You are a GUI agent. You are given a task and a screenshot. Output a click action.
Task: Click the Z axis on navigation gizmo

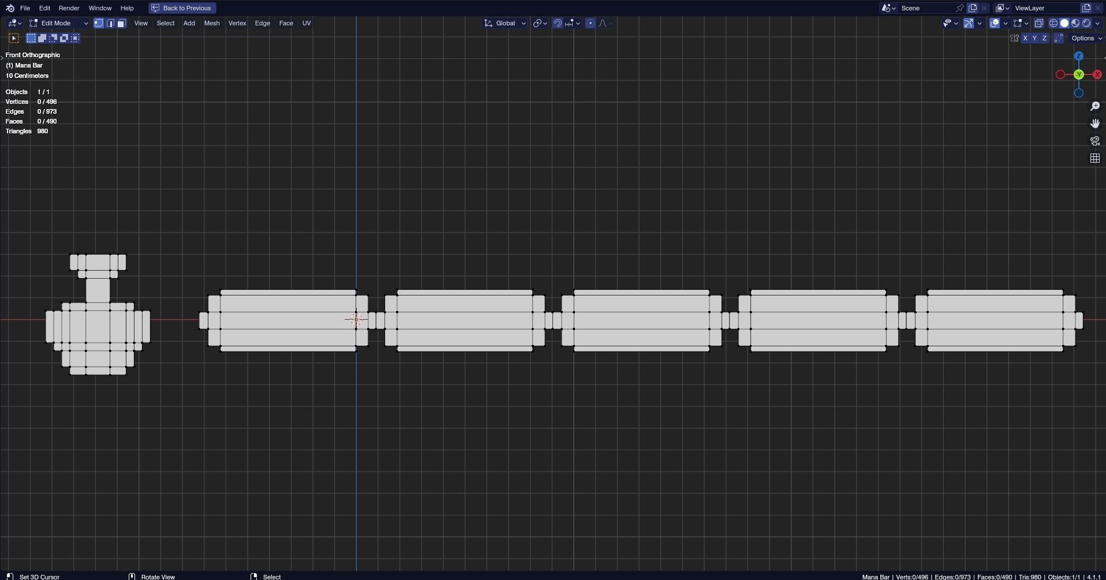click(x=1079, y=56)
